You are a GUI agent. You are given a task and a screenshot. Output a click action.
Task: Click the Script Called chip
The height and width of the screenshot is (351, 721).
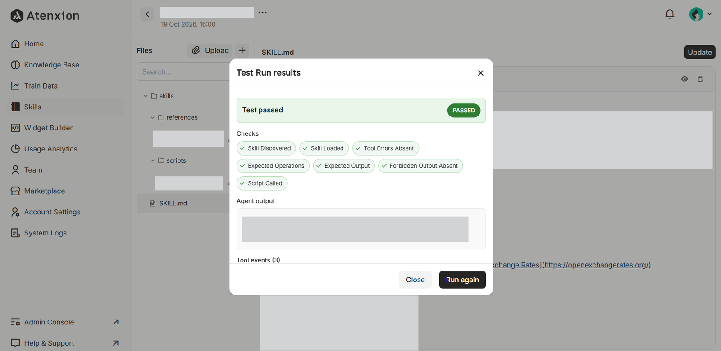[x=262, y=183]
